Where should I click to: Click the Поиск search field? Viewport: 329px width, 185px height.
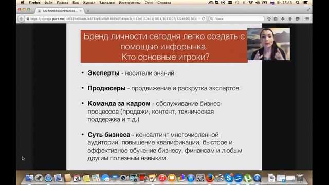pyautogui.click(x=236, y=18)
